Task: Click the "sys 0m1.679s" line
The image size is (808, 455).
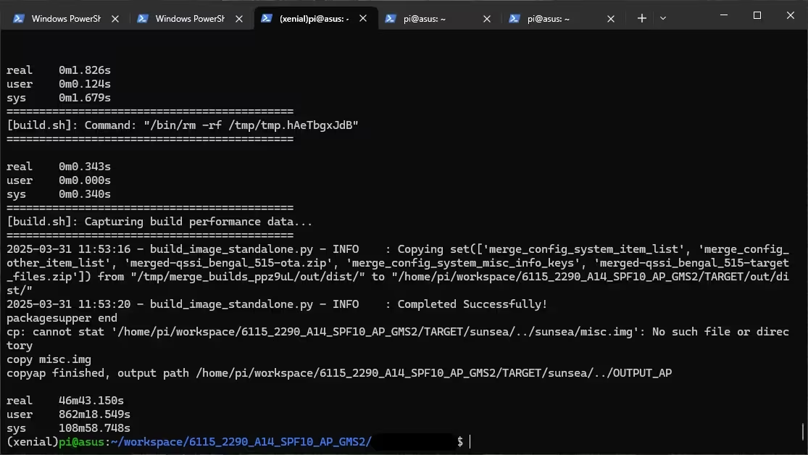Action: coord(58,98)
